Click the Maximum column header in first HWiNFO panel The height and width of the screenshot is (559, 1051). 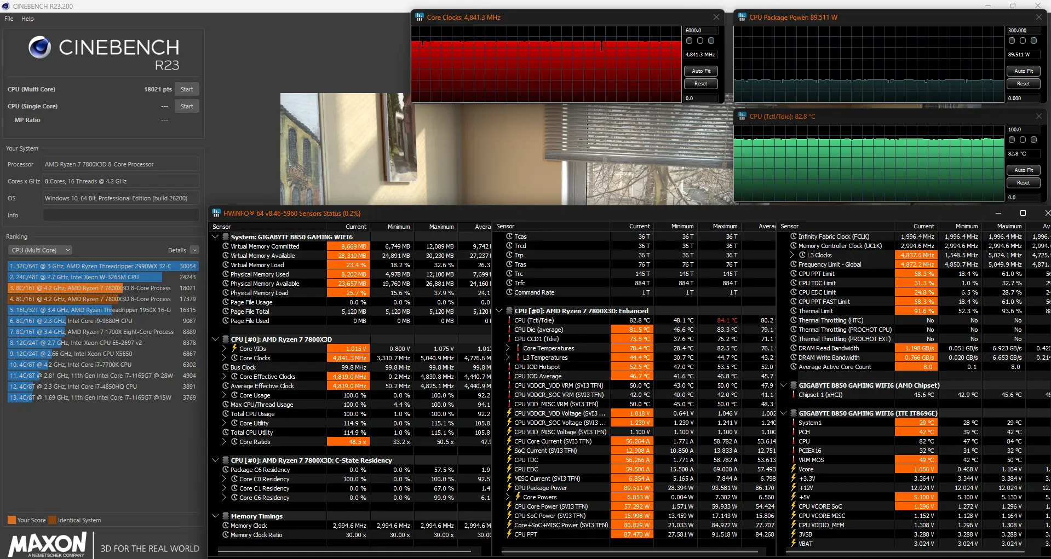[435, 227]
